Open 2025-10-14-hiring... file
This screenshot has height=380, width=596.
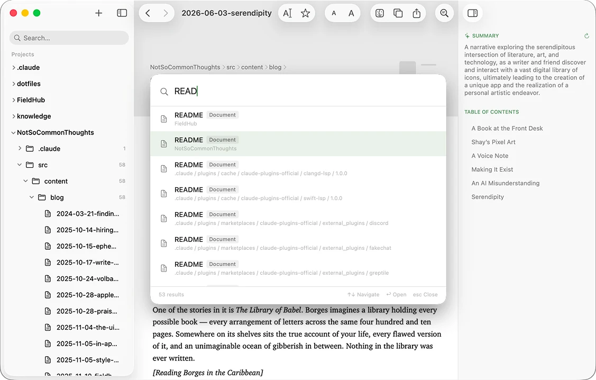coord(87,230)
